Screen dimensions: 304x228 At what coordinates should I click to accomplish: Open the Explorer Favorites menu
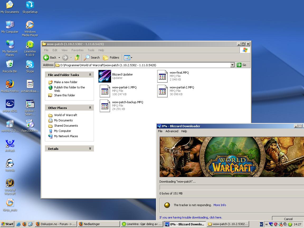pos(77,50)
